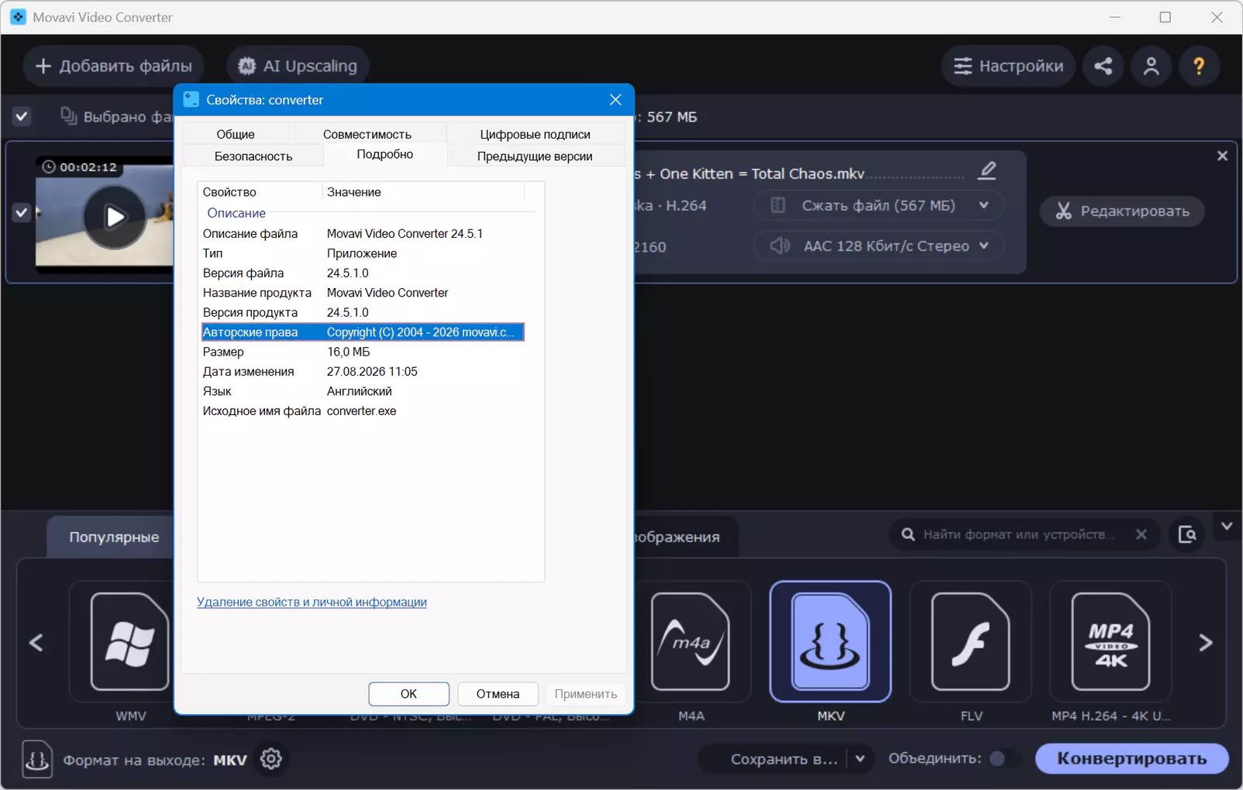Close the converter properties dialog
Screen dimensions: 1243x790
click(615, 100)
